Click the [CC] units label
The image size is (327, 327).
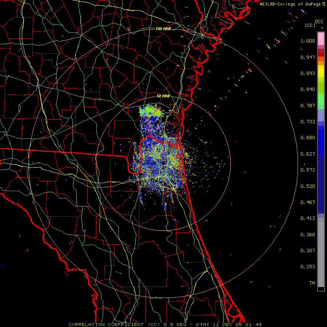coord(310,25)
